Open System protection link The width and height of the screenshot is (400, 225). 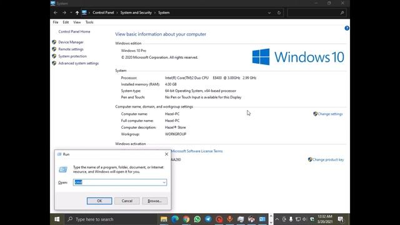click(x=72, y=56)
